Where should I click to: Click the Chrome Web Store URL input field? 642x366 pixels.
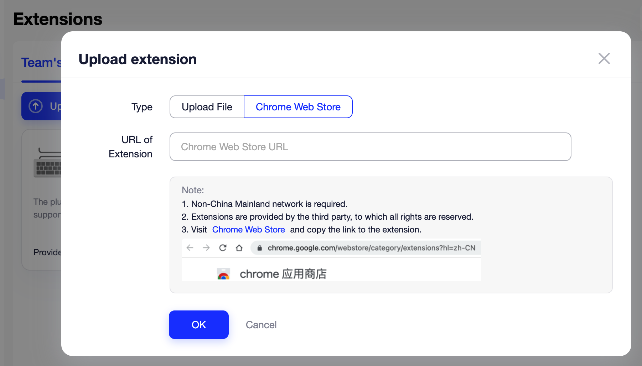[371, 147]
